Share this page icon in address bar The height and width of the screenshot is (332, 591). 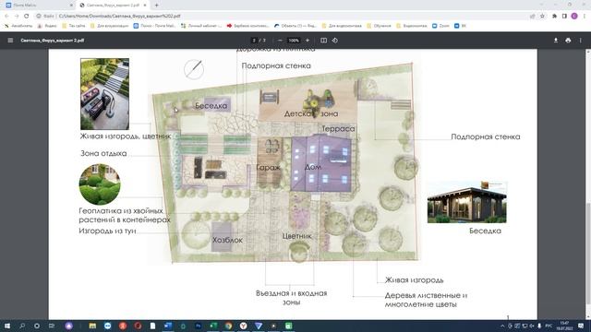(532, 17)
